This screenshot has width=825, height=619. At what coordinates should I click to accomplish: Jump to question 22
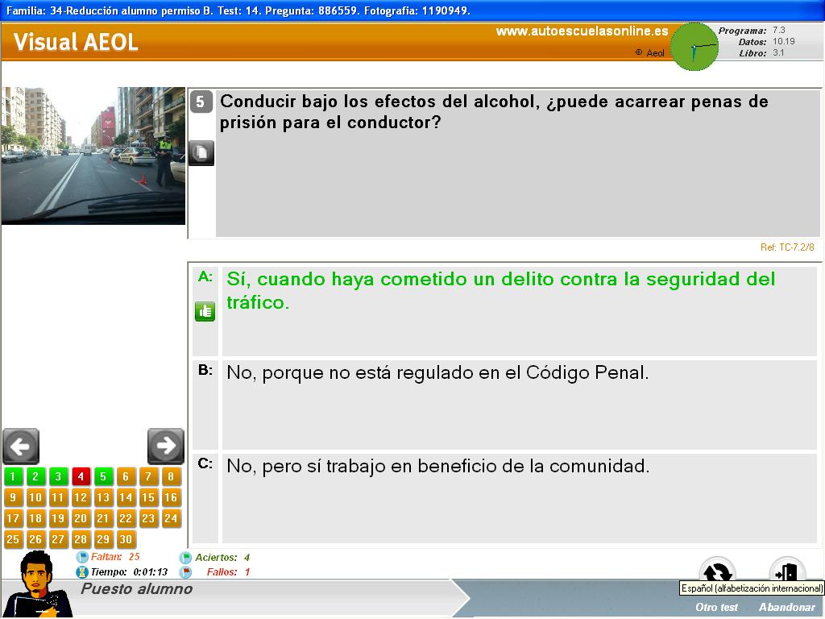[126, 518]
